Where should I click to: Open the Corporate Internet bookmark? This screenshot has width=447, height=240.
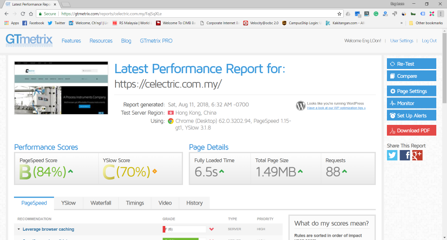pos(219,23)
